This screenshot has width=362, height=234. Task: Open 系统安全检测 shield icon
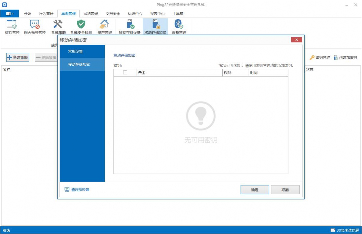[x=81, y=24]
